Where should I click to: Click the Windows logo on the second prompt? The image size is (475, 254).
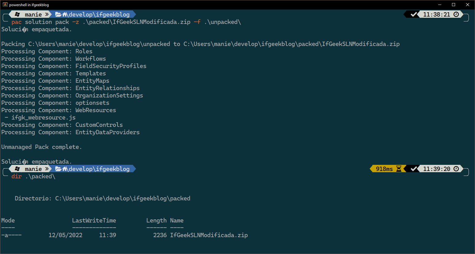tap(18, 169)
